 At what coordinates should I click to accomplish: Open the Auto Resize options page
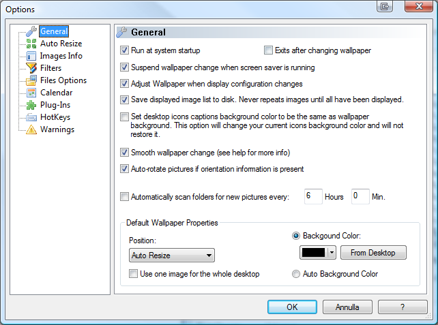(x=61, y=44)
